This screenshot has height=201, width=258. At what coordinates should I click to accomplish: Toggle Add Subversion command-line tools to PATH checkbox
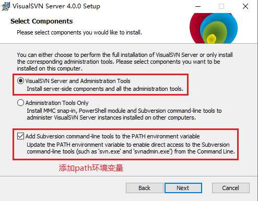[20, 136]
